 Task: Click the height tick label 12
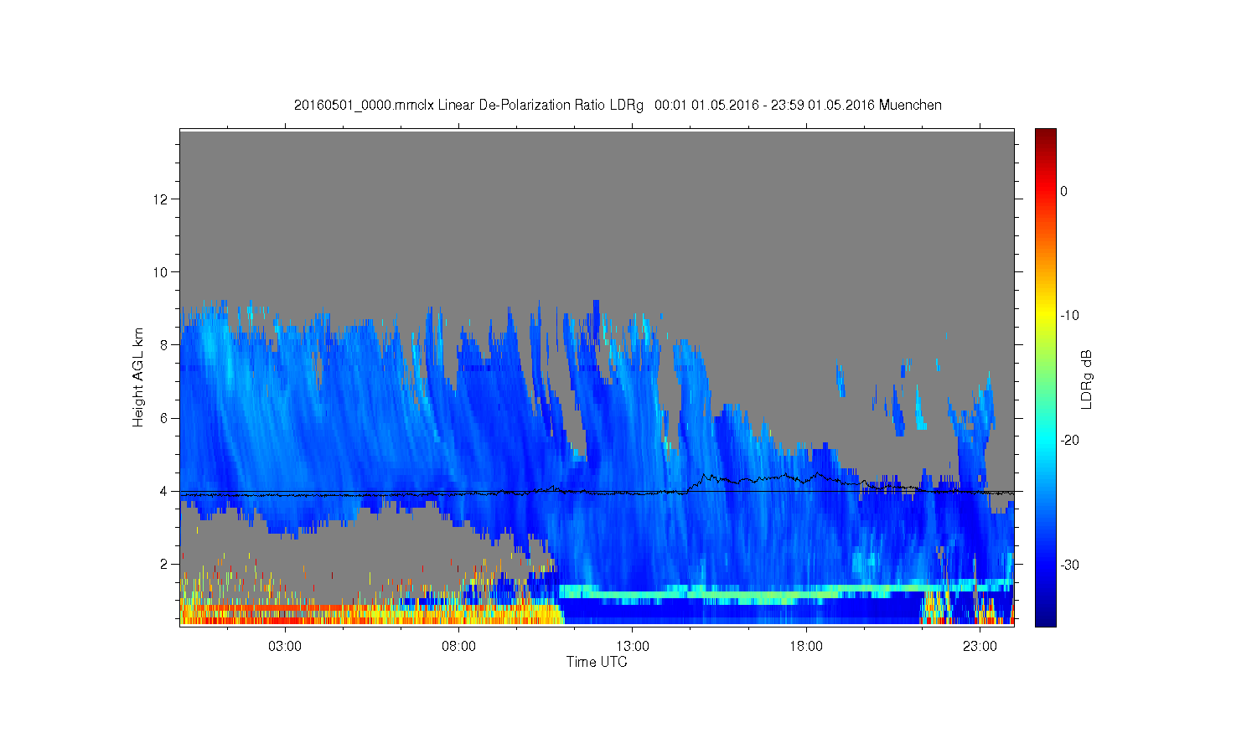pos(162,199)
